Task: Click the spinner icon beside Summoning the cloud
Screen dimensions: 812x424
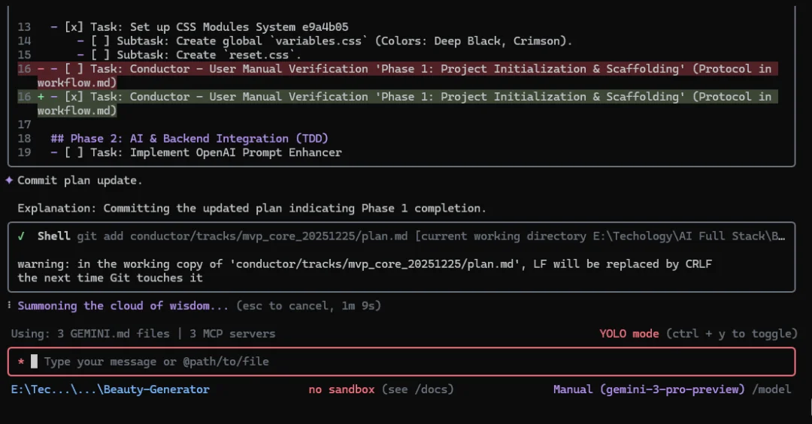Action: pyautogui.click(x=9, y=305)
